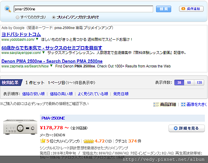
Task: Click the クチコミ 374件 reviews text
Action: click(x=128, y=141)
